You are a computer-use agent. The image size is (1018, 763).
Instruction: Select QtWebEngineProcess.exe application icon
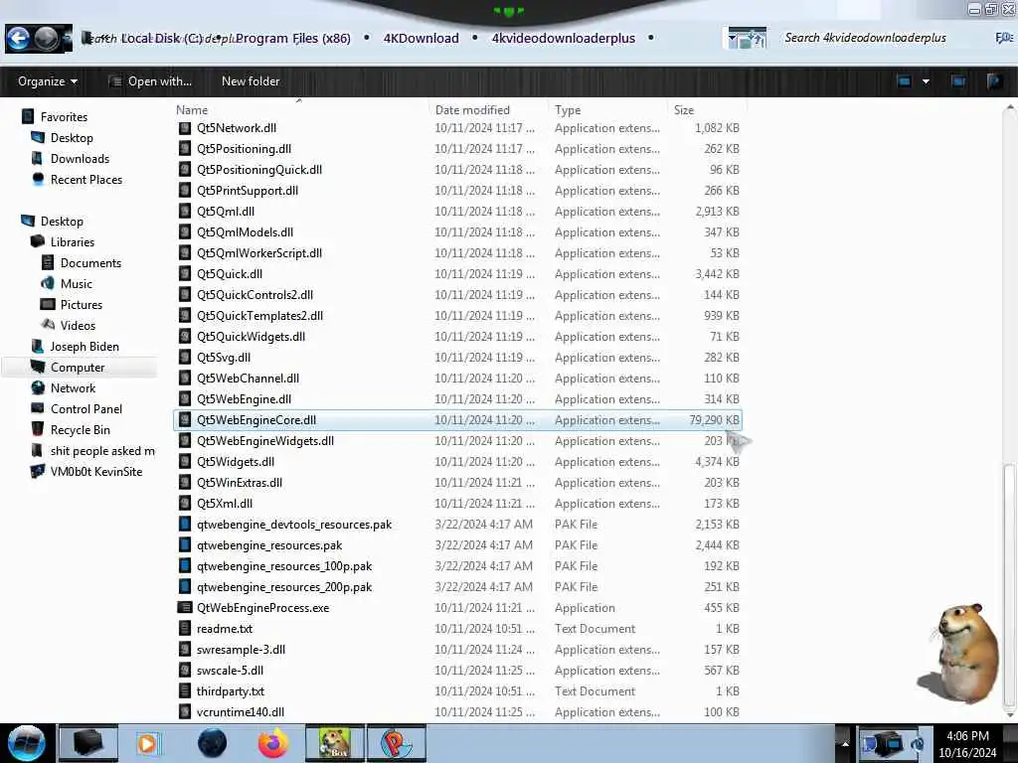click(185, 608)
